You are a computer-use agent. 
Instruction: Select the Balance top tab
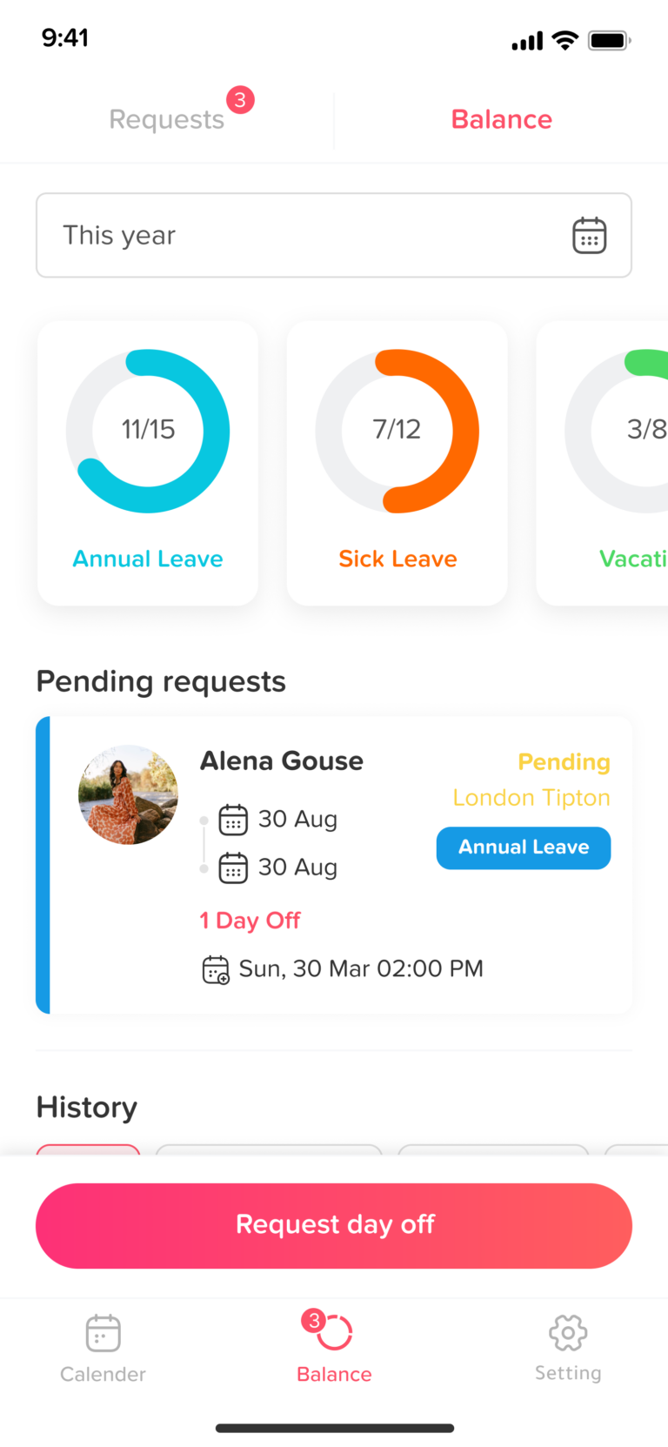click(501, 119)
